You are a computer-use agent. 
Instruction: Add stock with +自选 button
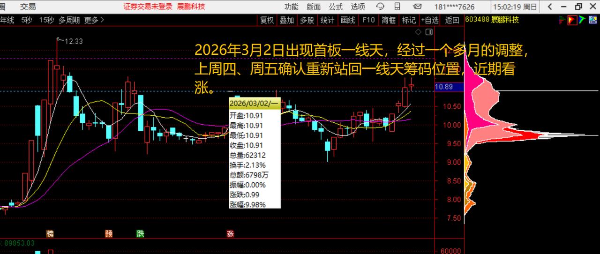coord(430,20)
